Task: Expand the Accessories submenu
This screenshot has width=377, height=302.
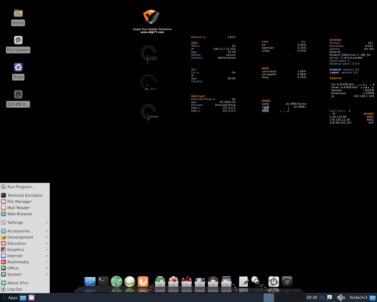Action: (25, 231)
